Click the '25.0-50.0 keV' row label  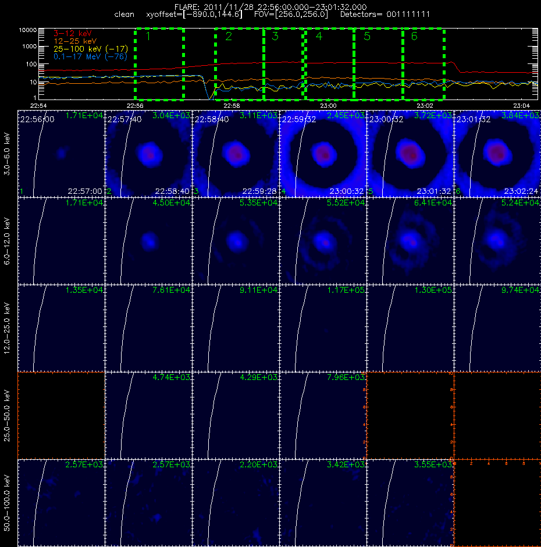pyautogui.click(x=7, y=415)
